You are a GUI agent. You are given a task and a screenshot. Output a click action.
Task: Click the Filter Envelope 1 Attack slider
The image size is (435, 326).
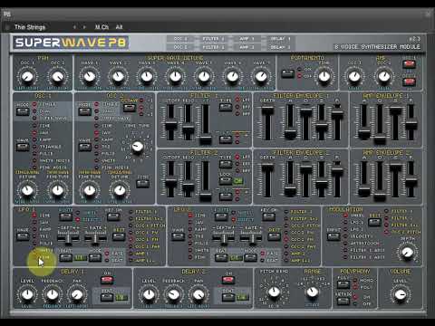(290, 134)
